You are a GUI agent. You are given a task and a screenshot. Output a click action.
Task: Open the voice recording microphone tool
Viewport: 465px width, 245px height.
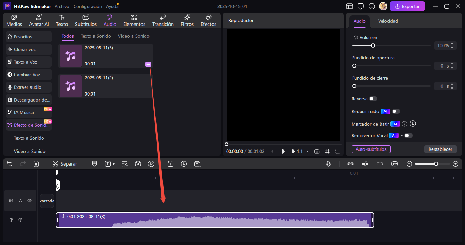pyautogui.click(x=328, y=163)
